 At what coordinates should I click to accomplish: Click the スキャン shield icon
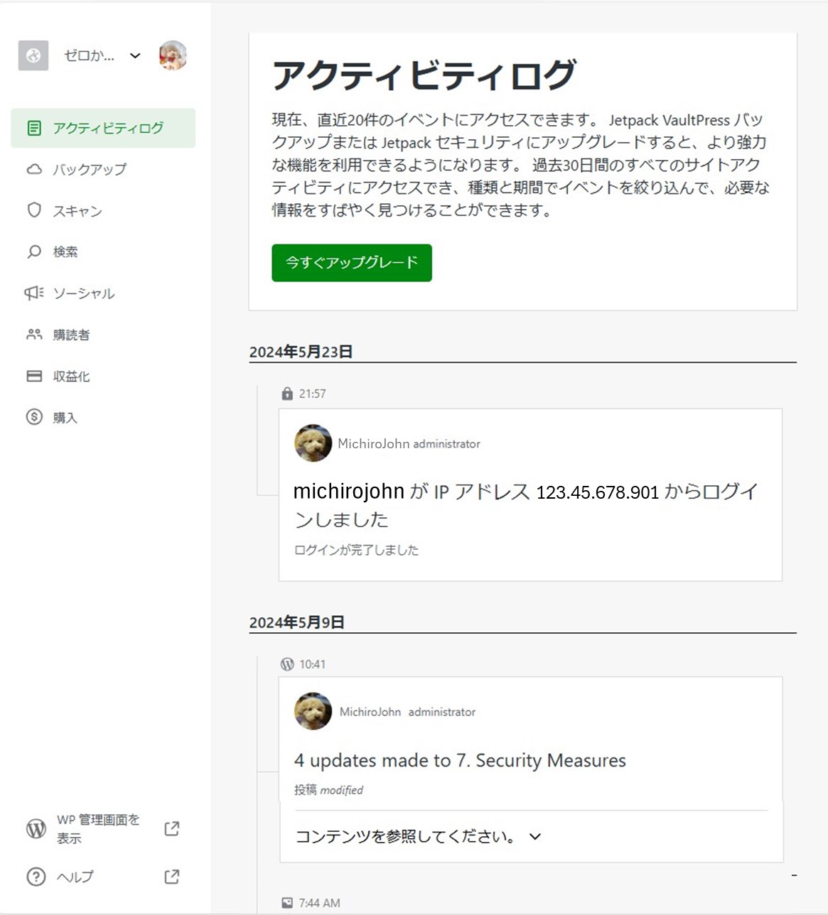(x=34, y=210)
